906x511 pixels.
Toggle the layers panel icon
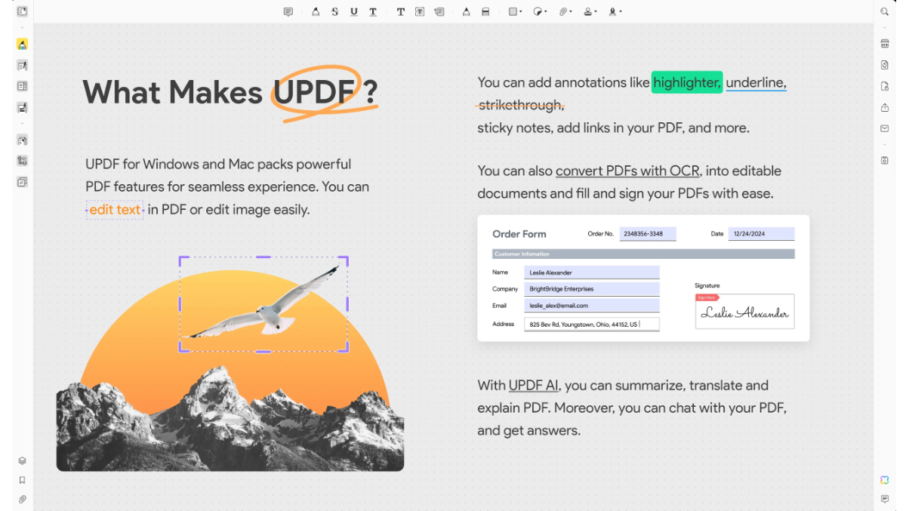[22, 460]
